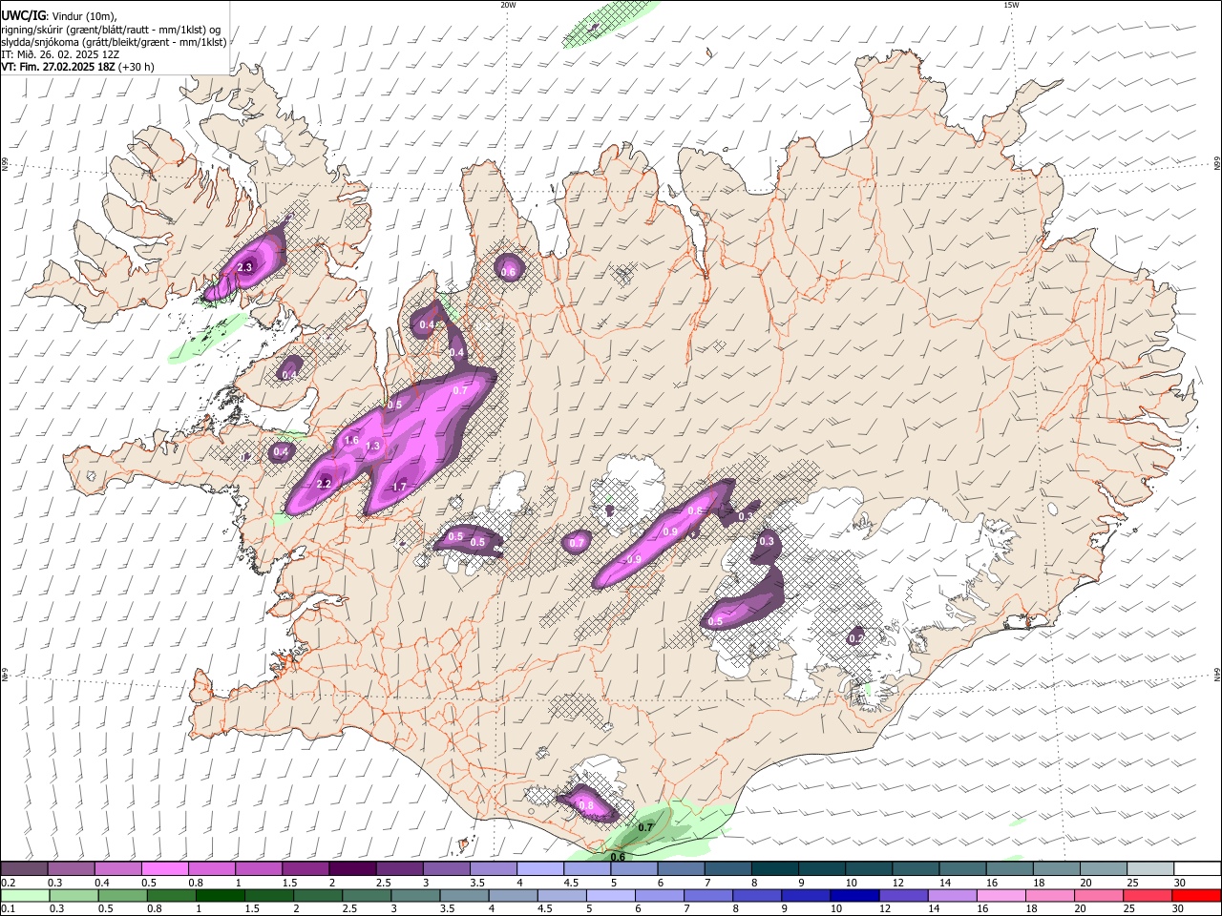Image resolution: width=1222 pixels, height=916 pixels.
Task: Select the 1.7 precipitation label
Action: (399, 488)
